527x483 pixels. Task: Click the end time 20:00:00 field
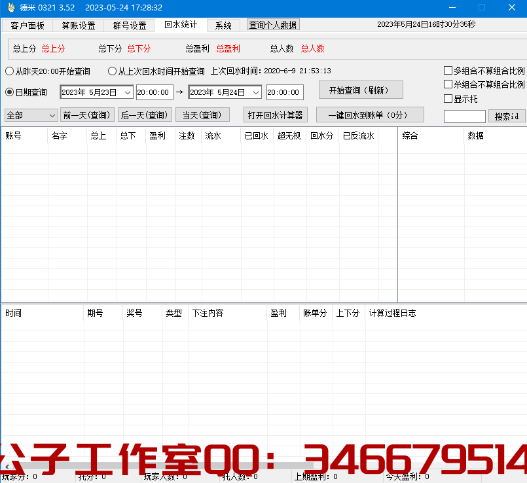(285, 92)
